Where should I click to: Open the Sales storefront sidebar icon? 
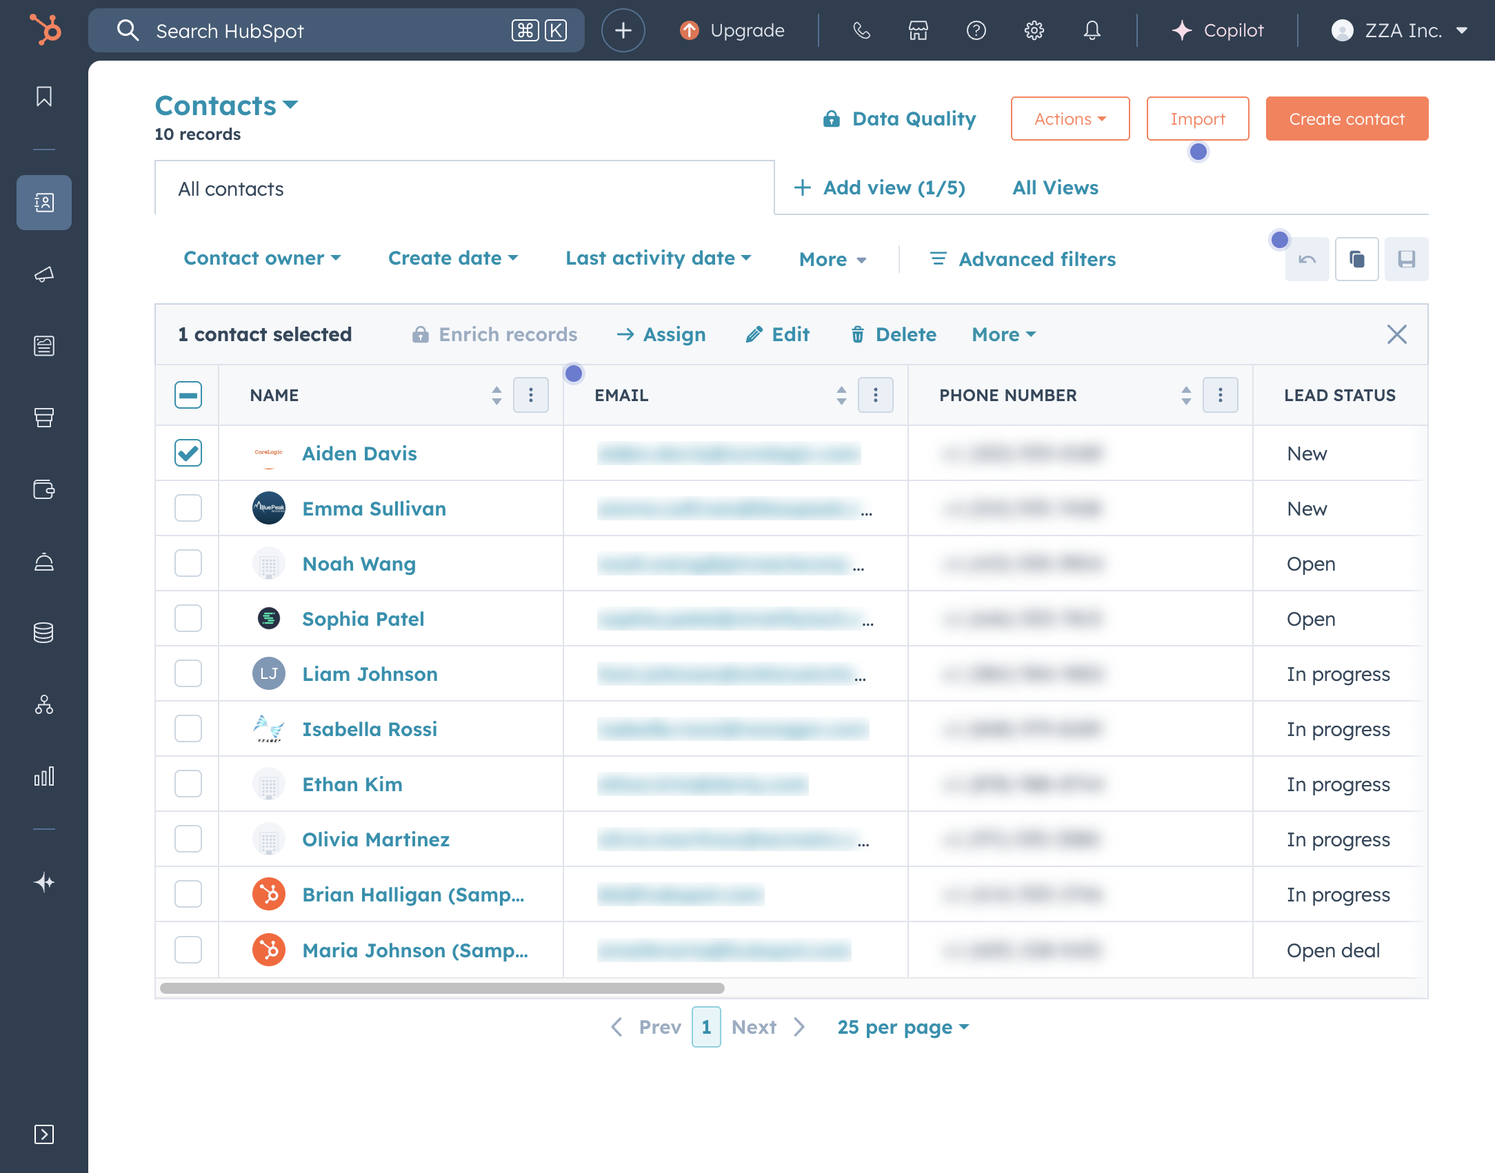point(44,418)
